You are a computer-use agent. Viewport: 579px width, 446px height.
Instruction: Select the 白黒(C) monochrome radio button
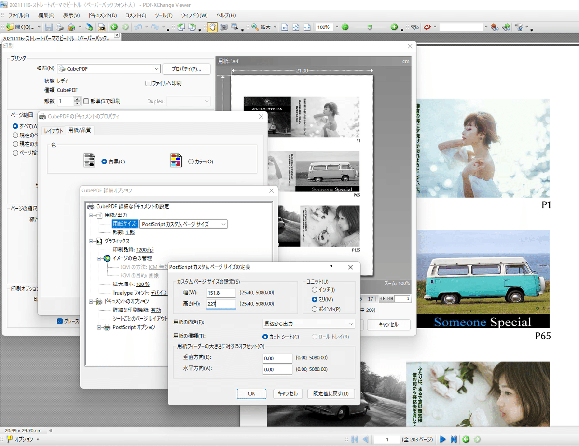pos(104,162)
